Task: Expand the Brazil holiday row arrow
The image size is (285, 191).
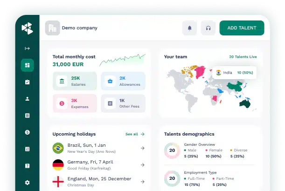Action: (143, 148)
